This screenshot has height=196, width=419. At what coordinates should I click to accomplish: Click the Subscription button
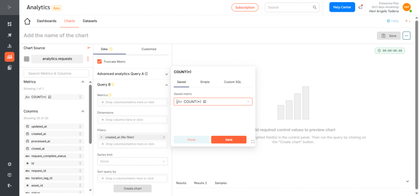(x=245, y=7)
